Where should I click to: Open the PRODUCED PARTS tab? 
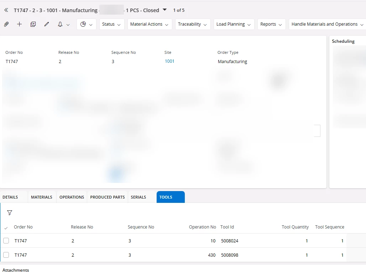[x=108, y=197]
